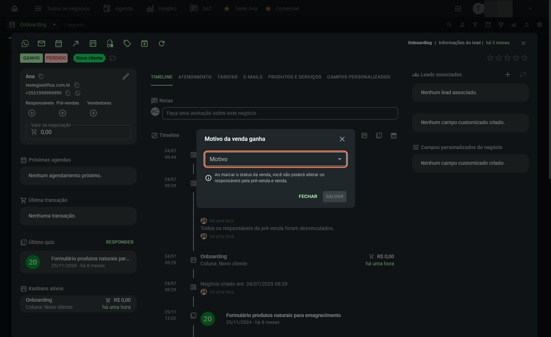551x337 pixels.
Task: Open the Motivo dropdown
Action: tap(275, 159)
